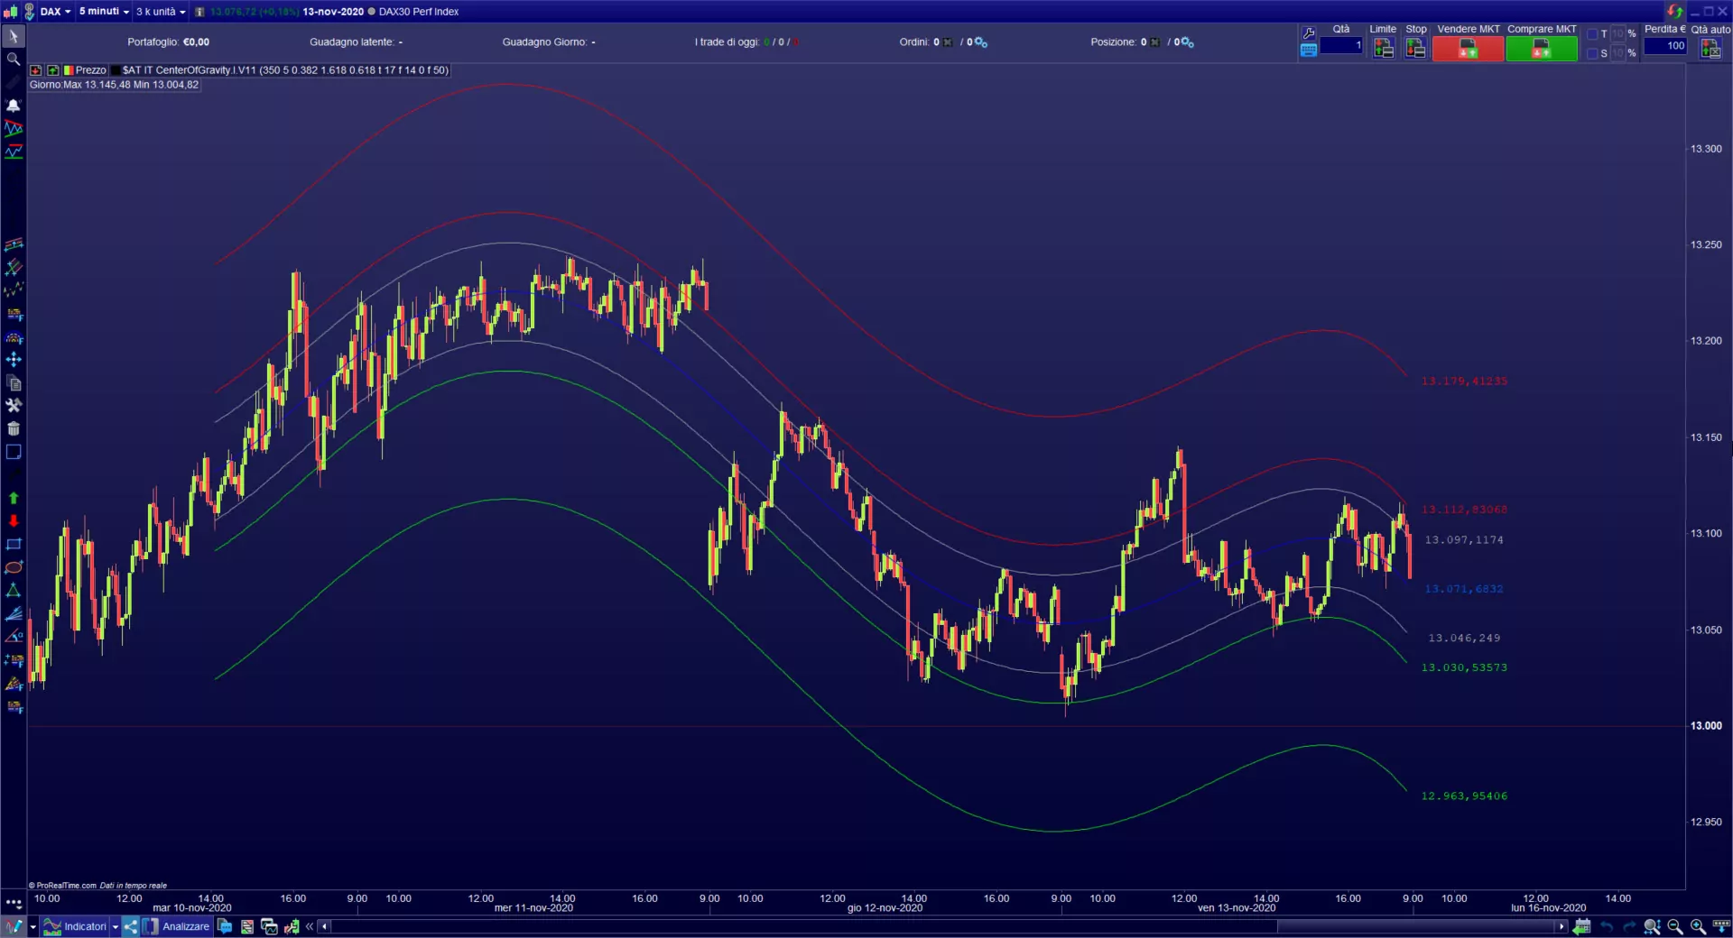Open Prezzo price settings label
The height and width of the screenshot is (938, 1733).
coord(84,70)
